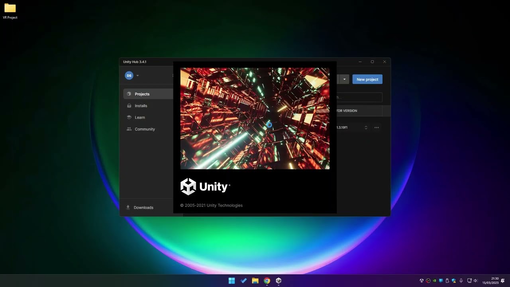Click the DS account avatar
The height and width of the screenshot is (287, 510).
point(129,75)
